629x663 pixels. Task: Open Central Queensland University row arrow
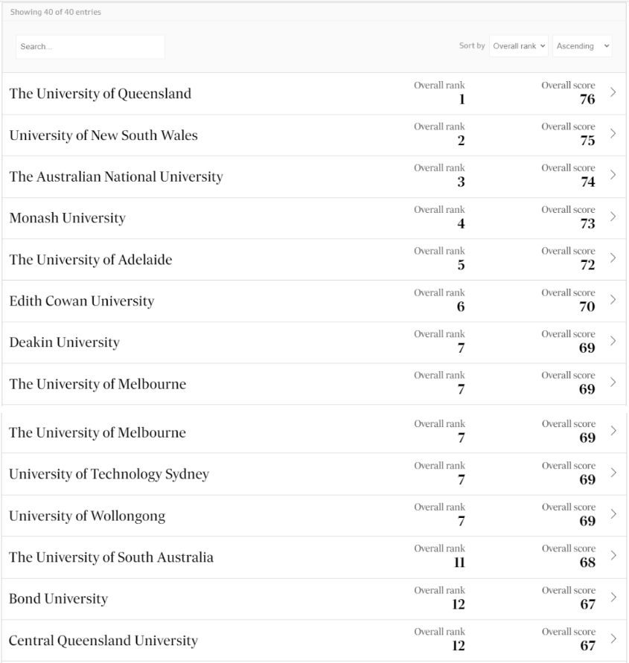613,638
